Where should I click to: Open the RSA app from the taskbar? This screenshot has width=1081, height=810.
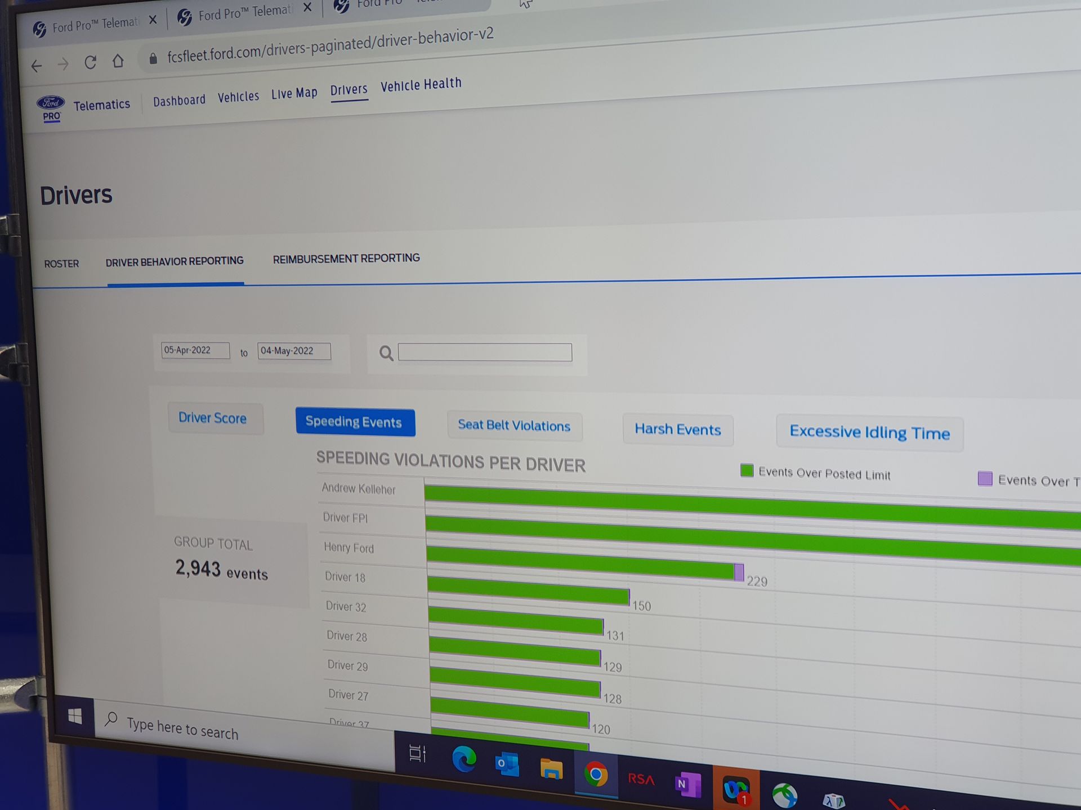641,779
